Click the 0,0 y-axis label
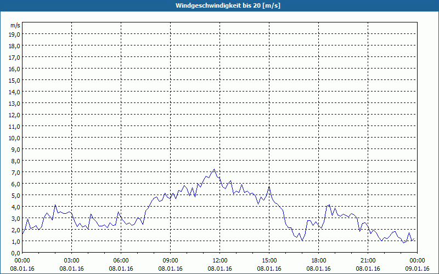Viewport: 439px width, 274px height. pyautogui.click(x=15, y=253)
